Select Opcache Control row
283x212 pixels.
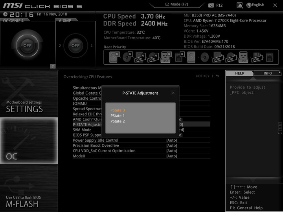(x=87, y=98)
